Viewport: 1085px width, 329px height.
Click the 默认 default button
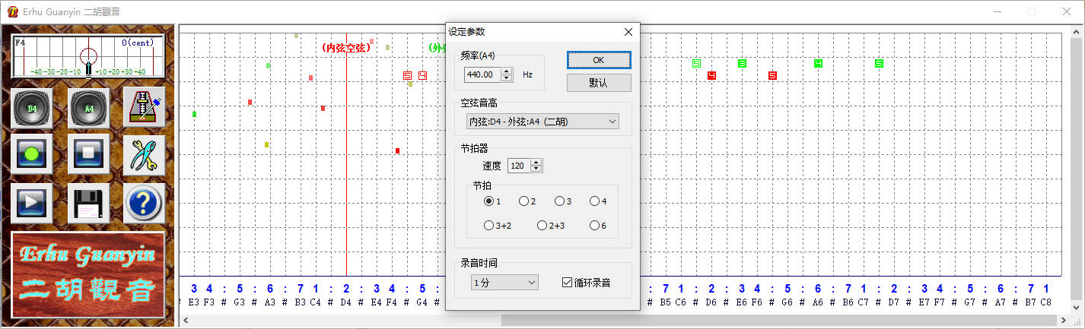[599, 83]
